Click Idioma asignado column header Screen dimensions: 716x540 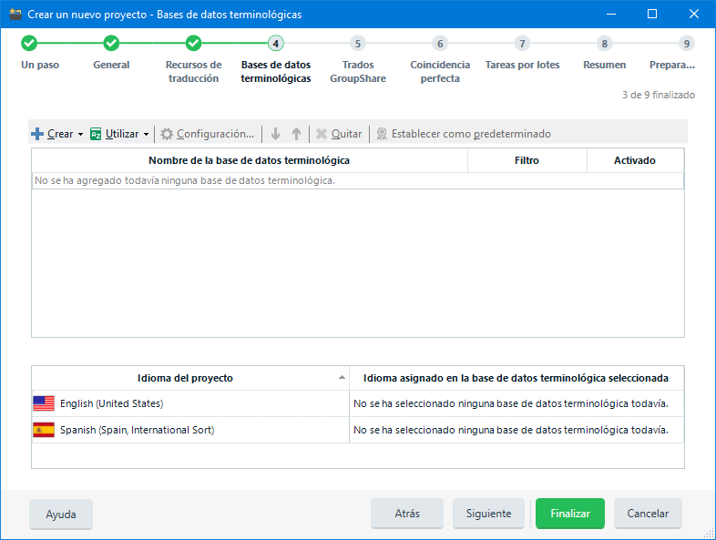(516, 378)
